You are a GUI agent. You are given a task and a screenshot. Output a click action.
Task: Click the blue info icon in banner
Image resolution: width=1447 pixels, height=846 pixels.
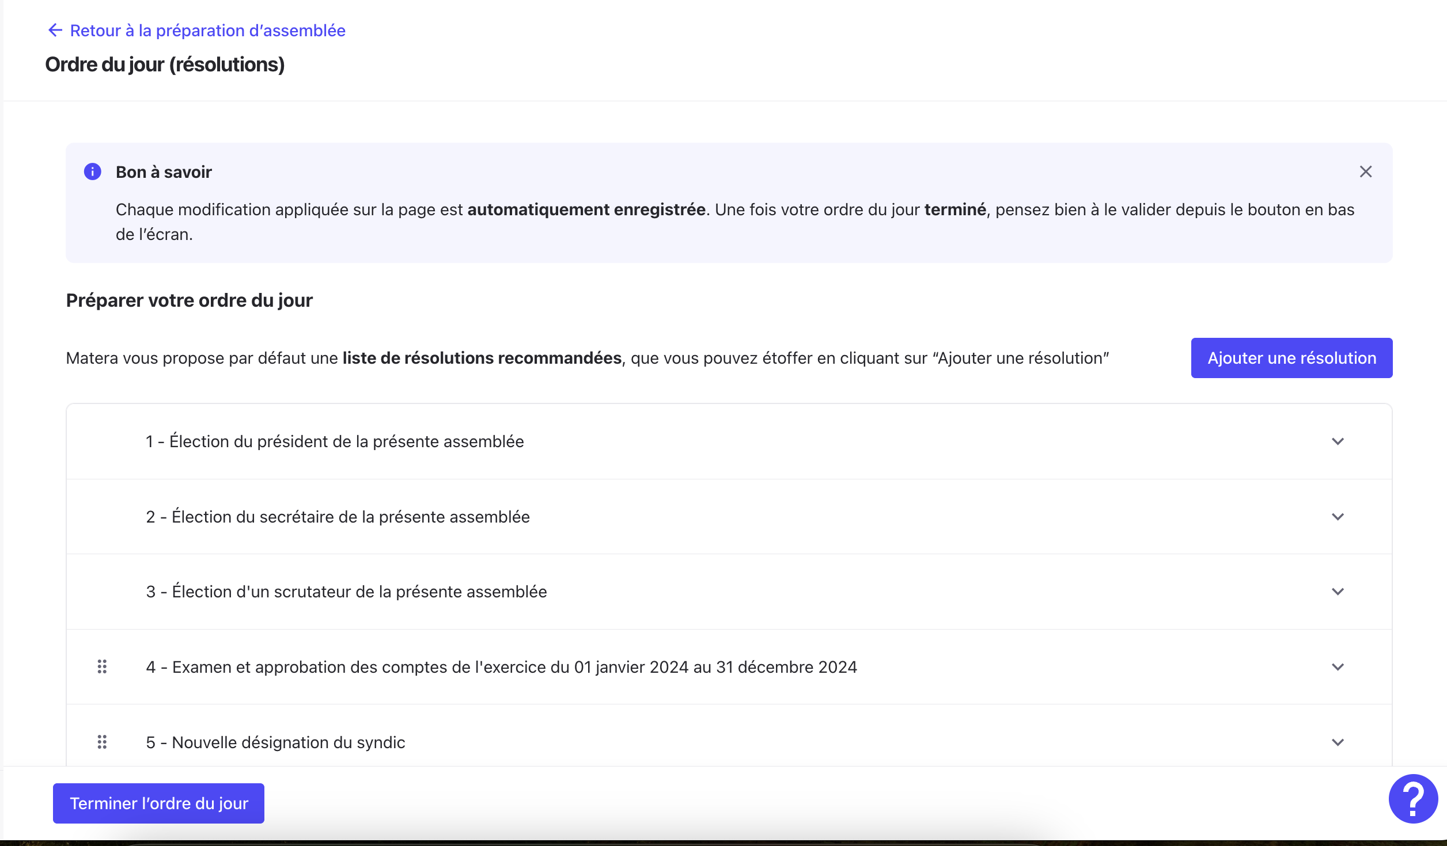pos(93,172)
